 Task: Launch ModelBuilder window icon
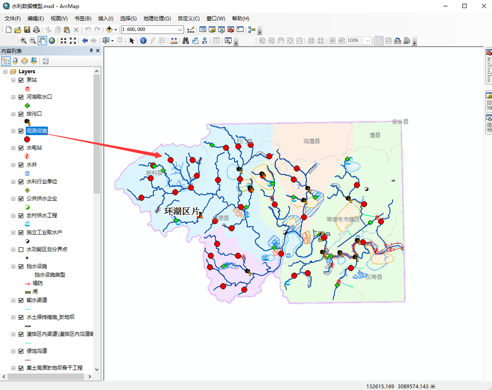point(252,29)
